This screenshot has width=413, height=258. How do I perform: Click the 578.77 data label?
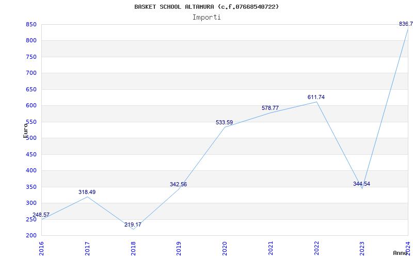click(270, 108)
